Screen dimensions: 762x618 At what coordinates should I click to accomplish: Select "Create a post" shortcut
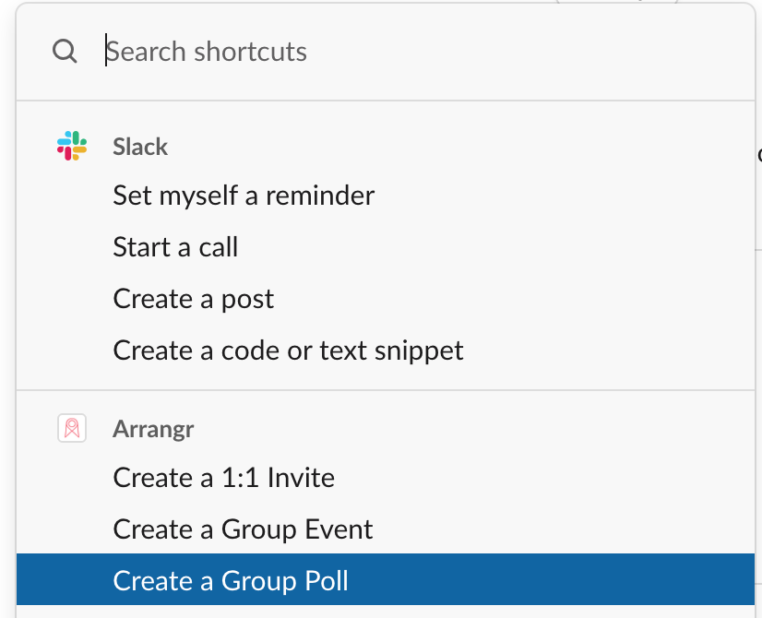193,299
